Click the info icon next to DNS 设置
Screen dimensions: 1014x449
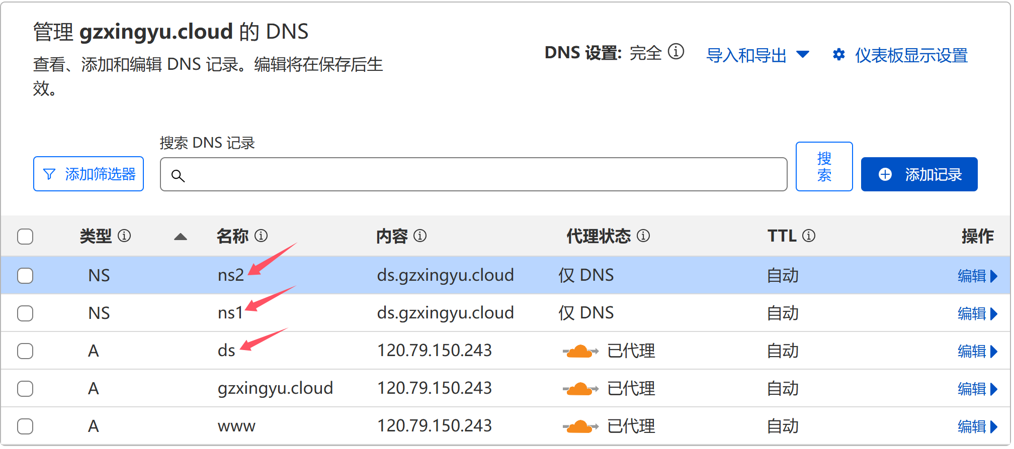[x=675, y=51]
